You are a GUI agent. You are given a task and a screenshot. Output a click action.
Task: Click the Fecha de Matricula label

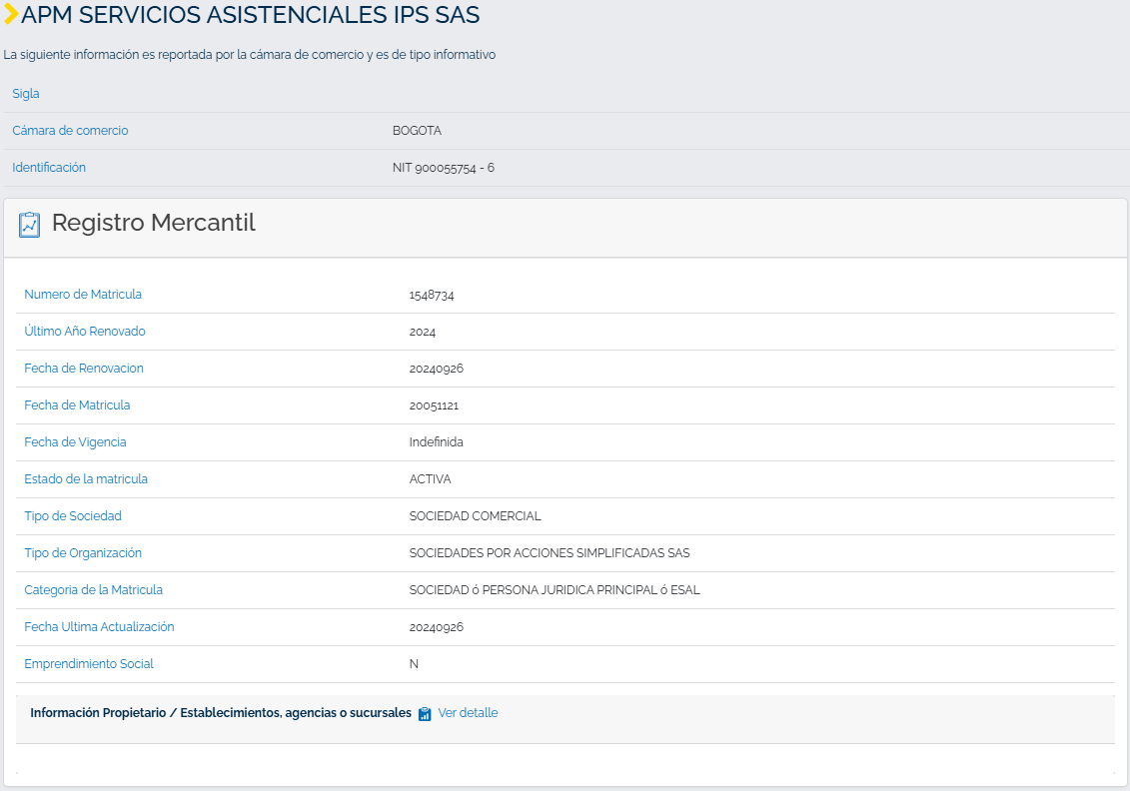(77, 404)
